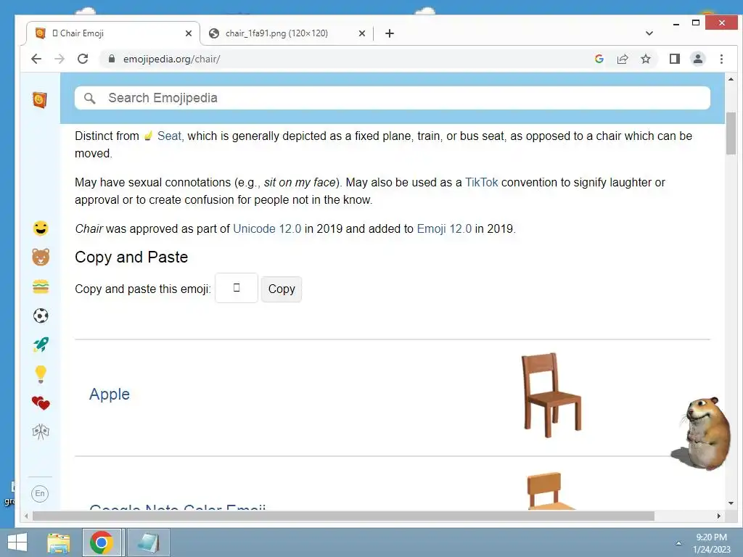Screen dimensions: 743x557
Task: Click the scroll left arrow
Action: click(26, 516)
